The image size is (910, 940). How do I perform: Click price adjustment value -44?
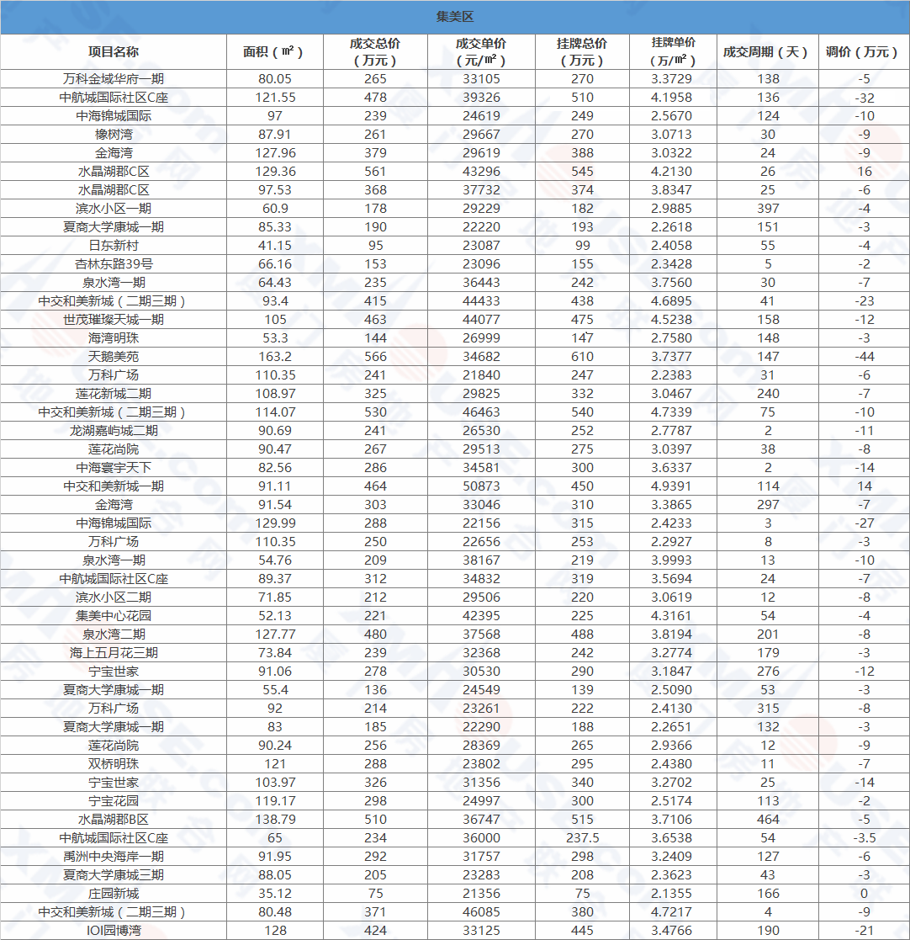(x=864, y=358)
